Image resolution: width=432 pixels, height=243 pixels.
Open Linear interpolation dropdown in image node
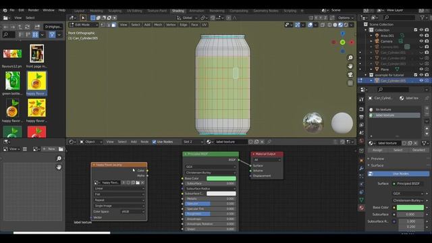pos(119,188)
